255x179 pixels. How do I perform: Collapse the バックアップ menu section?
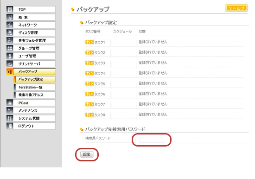pyautogui.click(x=34, y=71)
